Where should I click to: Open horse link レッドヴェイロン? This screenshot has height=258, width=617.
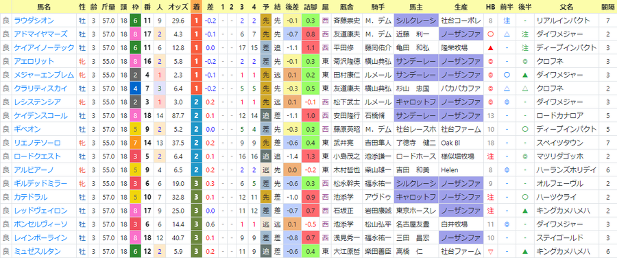point(40,211)
